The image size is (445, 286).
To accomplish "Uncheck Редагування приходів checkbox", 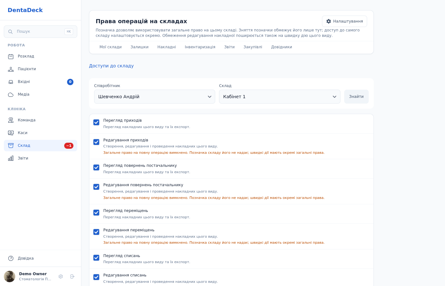I will pos(96,142).
